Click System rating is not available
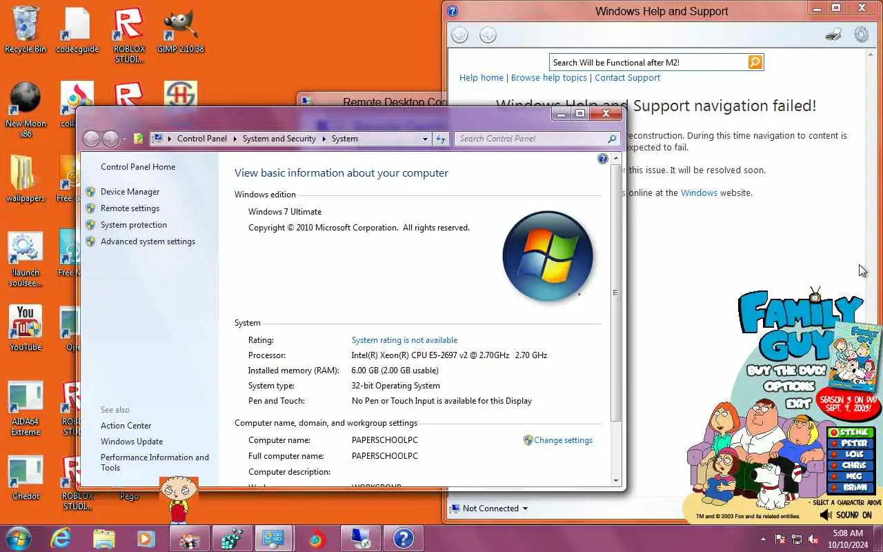Screen dimensions: 883x552 point(404,340)
